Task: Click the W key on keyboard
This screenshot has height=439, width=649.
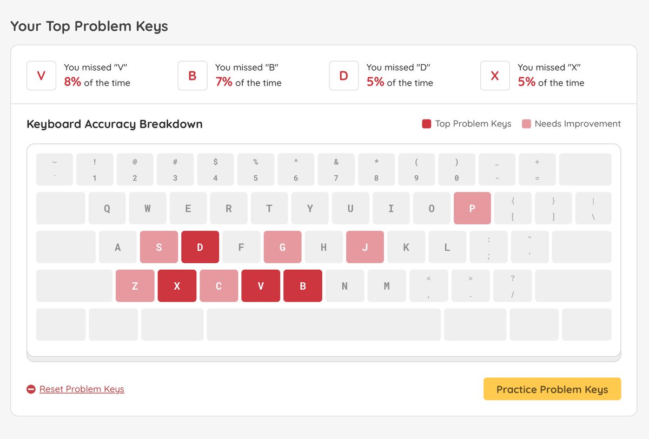Action: point(148,208)
